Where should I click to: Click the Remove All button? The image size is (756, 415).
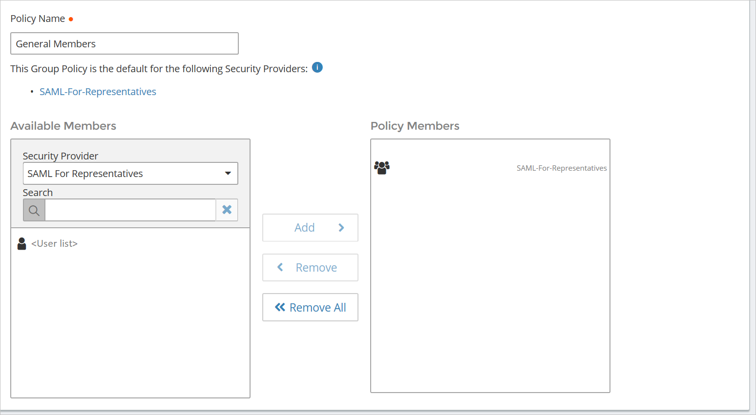310,307
